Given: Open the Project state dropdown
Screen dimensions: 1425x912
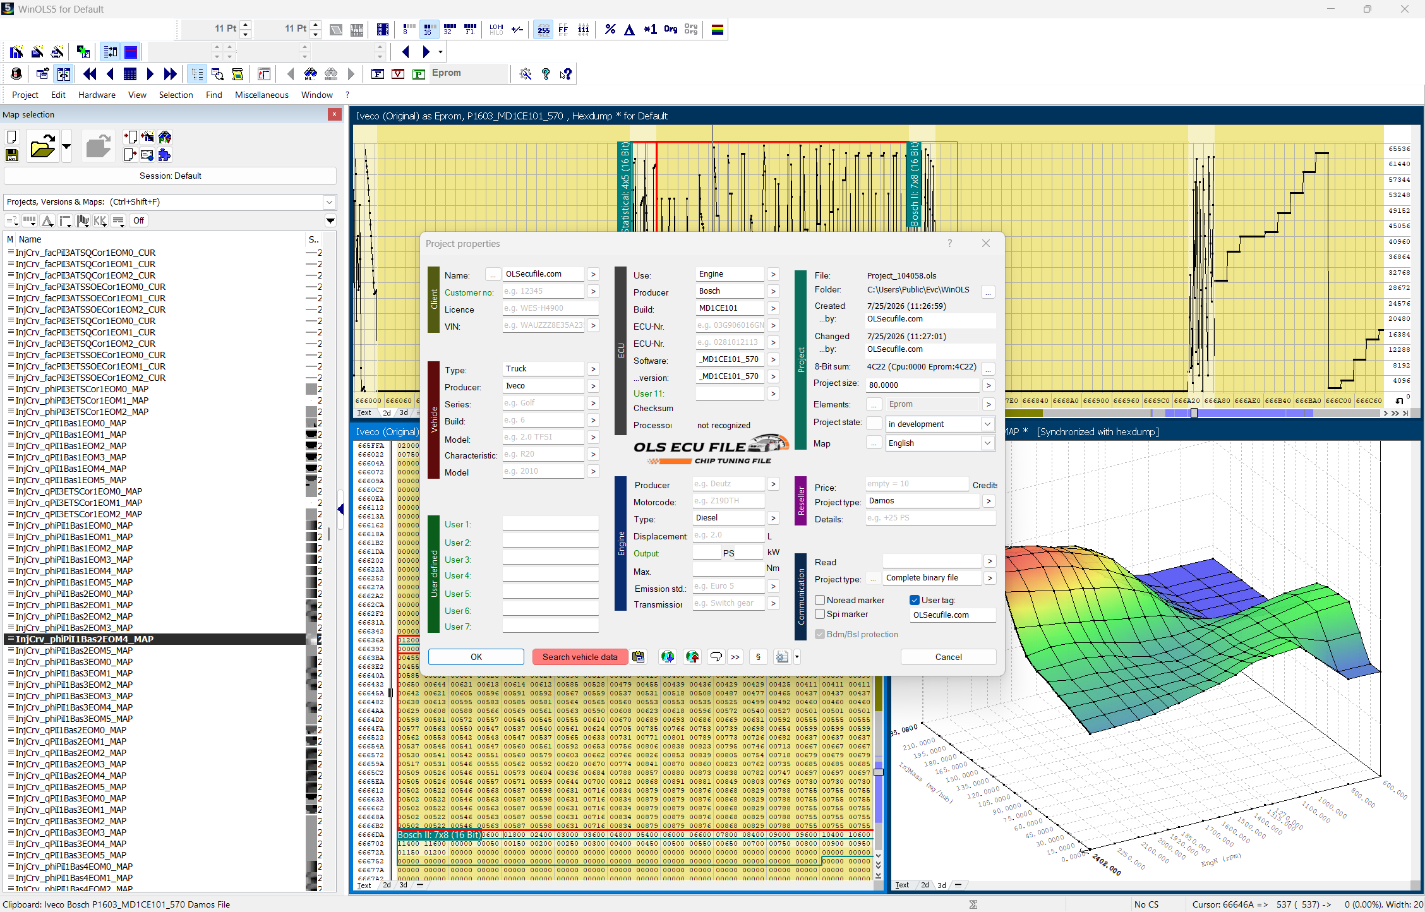Looking at the screenshot, I should pyautogui.click(x=940, y=424).
